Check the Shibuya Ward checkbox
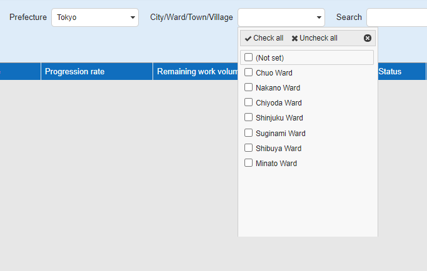The height and width of the screenshot is (271, 427). click(x=248, y=148)
